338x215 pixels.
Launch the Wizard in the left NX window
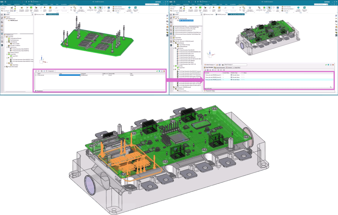pos(4,7)
